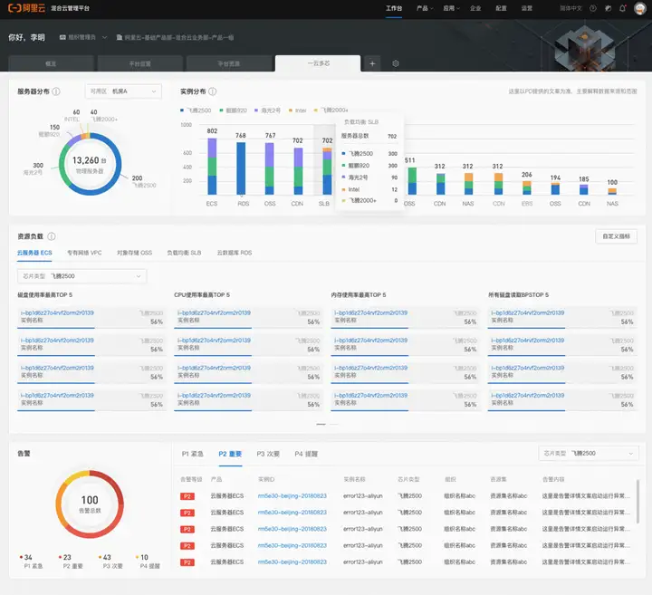Toggle 海光2号 legend in 实例分布 chart
The image size is (652, 595).
(x=268, y=110)
